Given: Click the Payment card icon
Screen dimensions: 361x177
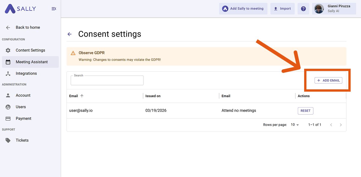Looking at the screenshot, I should (8, 119).
